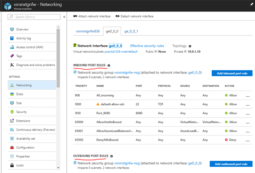
Task: Click the purple Tags icon
Action: point(12,56)
